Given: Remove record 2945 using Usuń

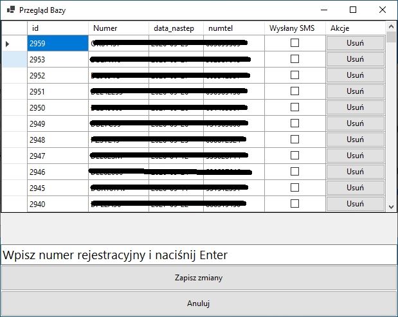Looking at the screenshot, I should 355,188.
